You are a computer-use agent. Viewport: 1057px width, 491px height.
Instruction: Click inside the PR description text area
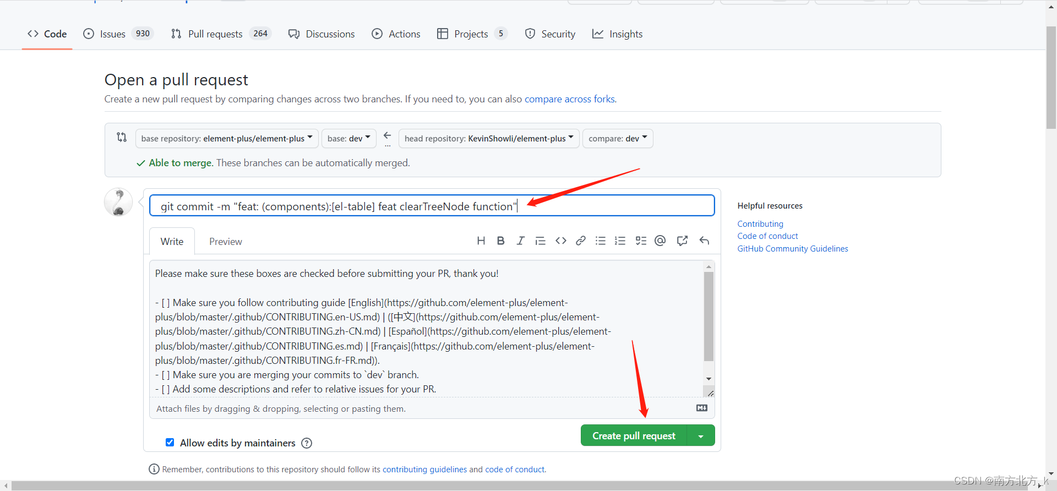click(426, 329)
